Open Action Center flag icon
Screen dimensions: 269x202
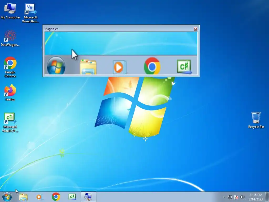236,197
